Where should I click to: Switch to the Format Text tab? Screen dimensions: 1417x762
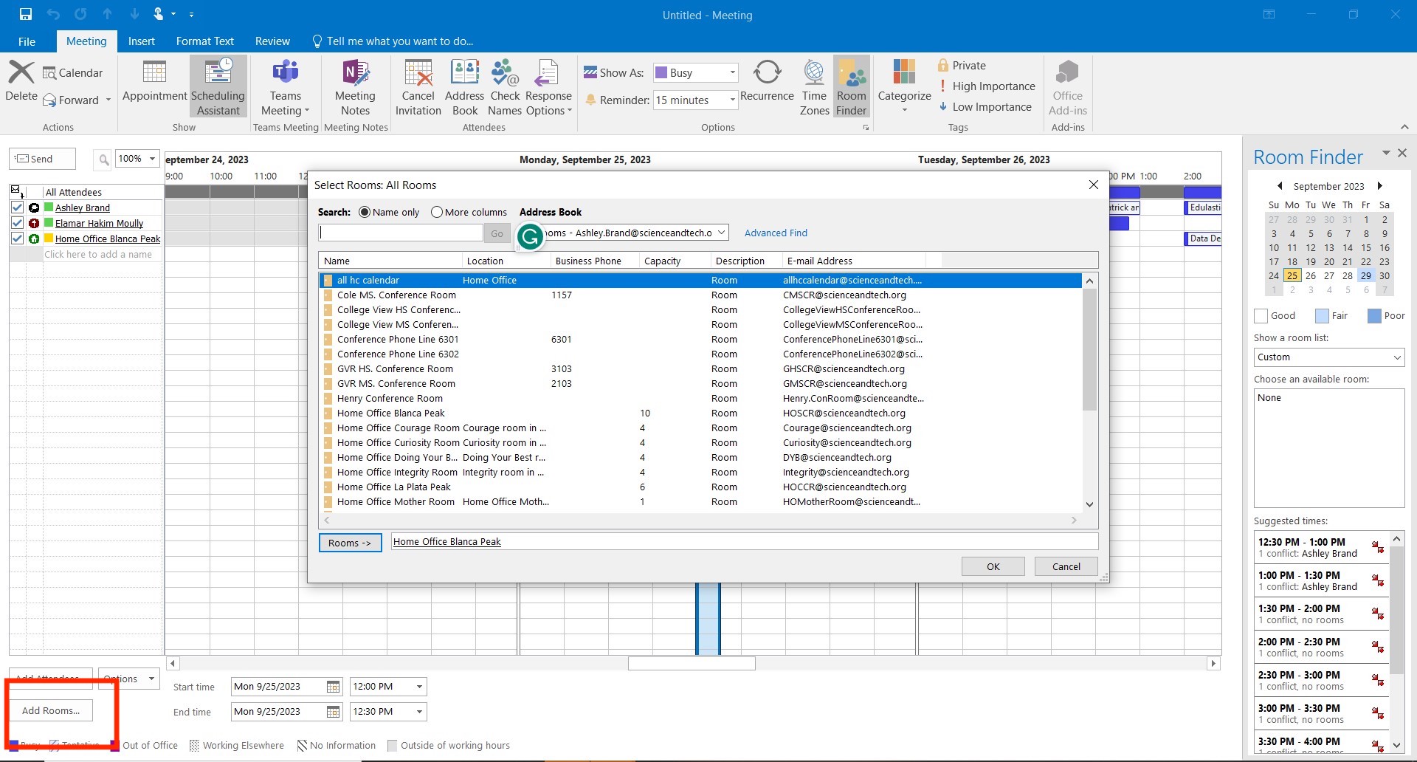click(204, 41)
